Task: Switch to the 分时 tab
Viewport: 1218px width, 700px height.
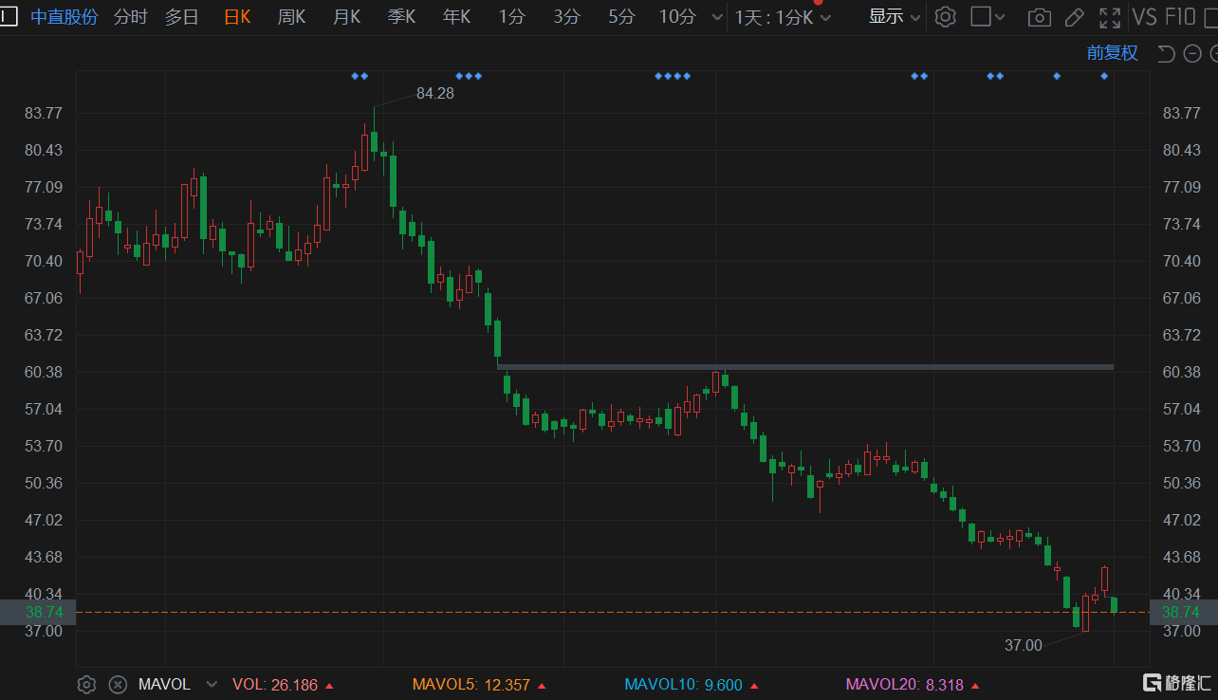Action: (131, 17)
